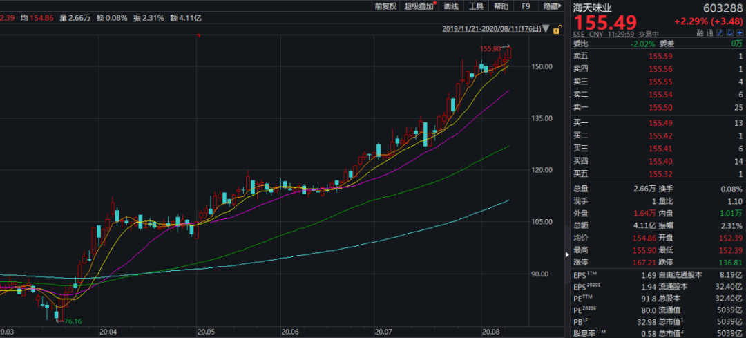Image resolution: width=746 pixels, height=338 pixels.
Task: Click the yellow padlock icon
Action: point(557,29)
